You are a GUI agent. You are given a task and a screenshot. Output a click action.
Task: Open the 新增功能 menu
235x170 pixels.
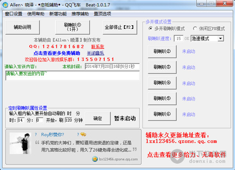(x=58, y=14)
